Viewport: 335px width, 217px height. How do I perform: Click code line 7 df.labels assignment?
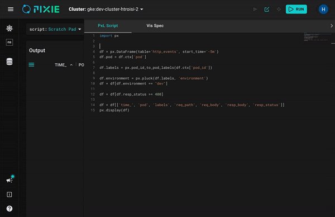coord(156,68)
